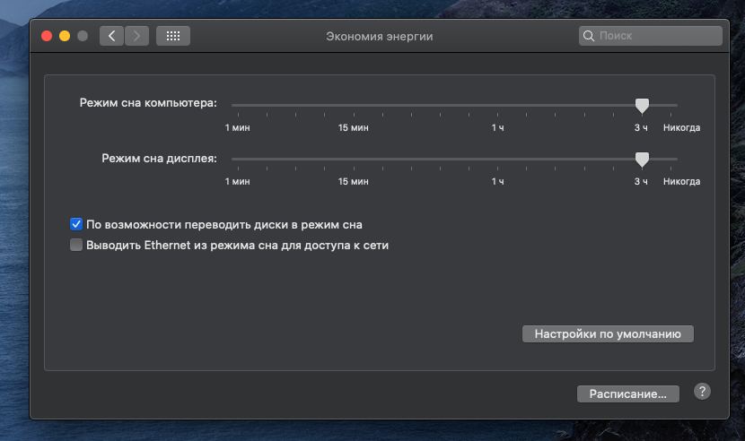Click 'Режим сна дисплея:' label
This screenshot has height=441, width=745.
(x=159, y=159)
